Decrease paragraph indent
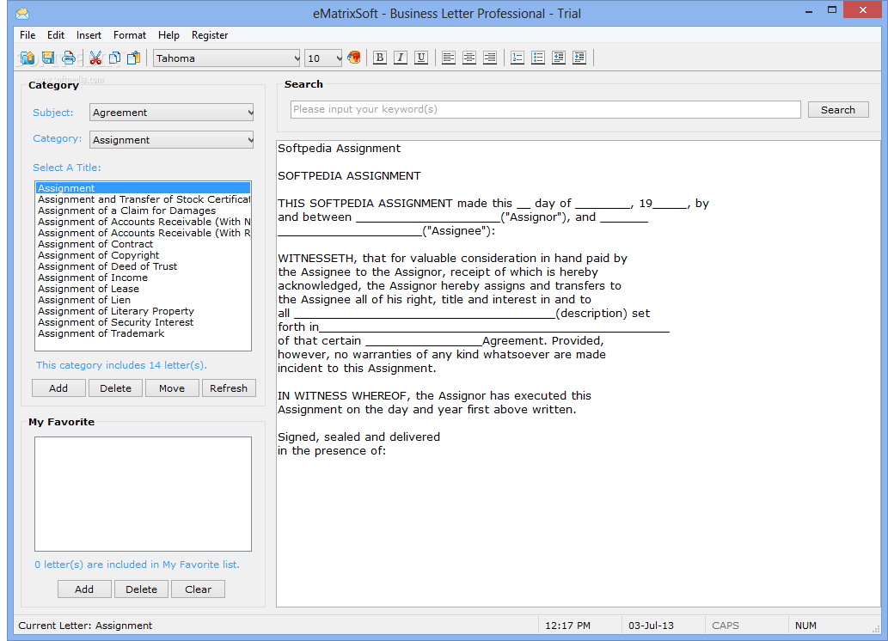The image size is (888, 641). click(559, 58)
